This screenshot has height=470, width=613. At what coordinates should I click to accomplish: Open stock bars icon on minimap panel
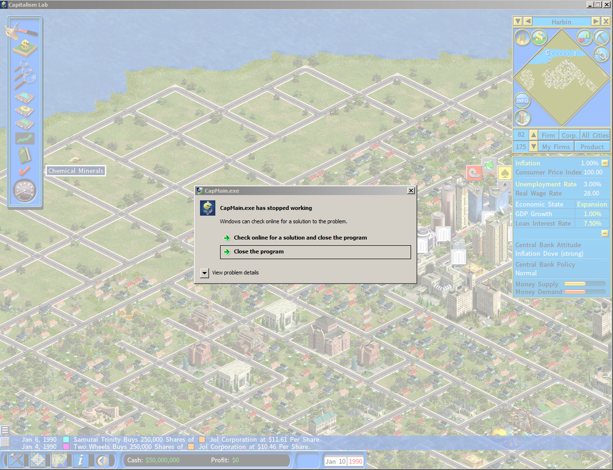pyautogui.click(x=584, y=37)
